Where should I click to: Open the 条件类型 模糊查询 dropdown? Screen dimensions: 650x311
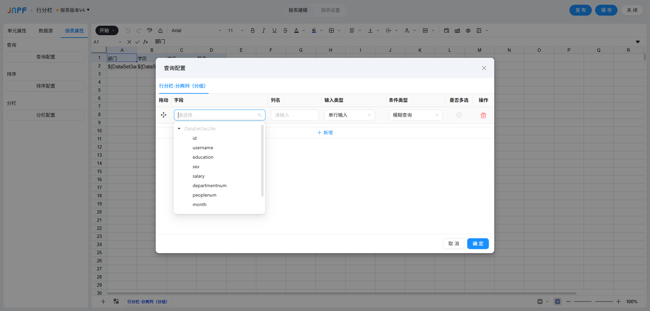(415, 115)
